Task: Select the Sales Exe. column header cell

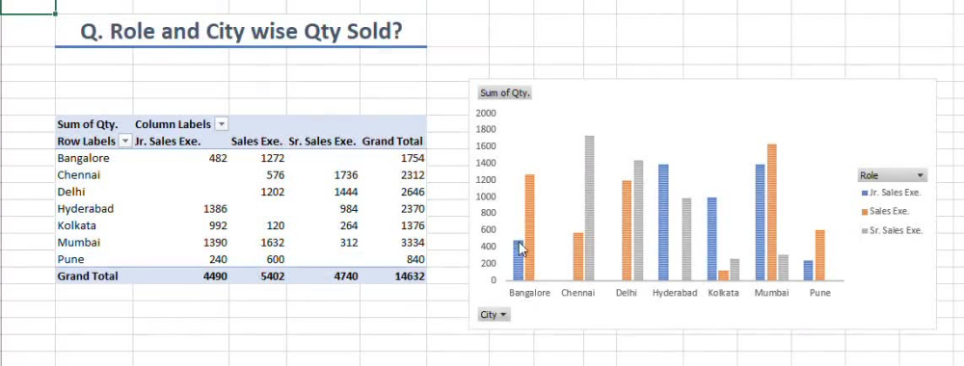Action: [x=257, y=142]
